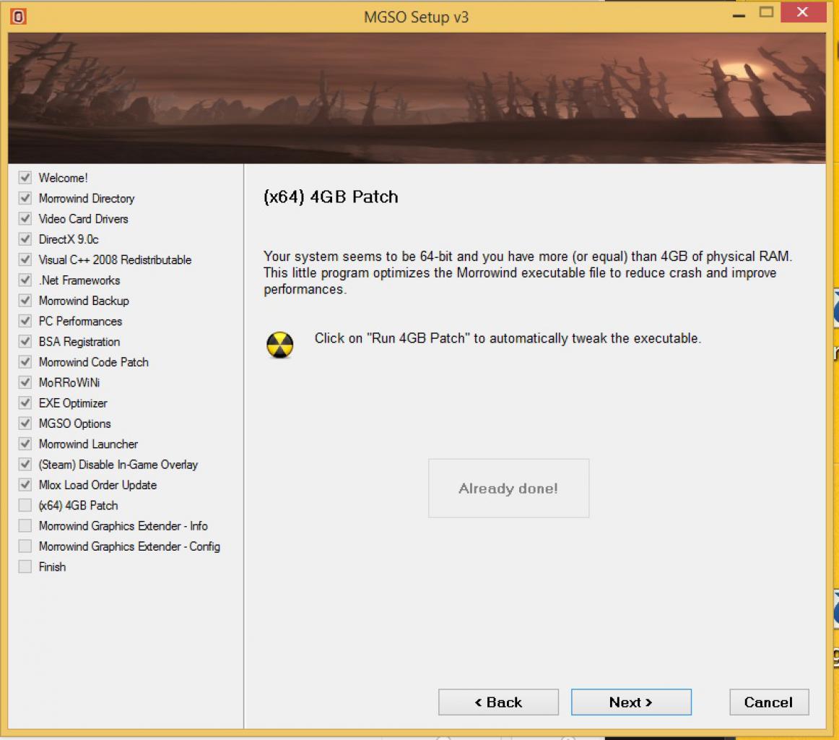Toggle the PC Performances checkbox
The height and width of the screenshot is (740, 839).
click(x=25, y=321)
